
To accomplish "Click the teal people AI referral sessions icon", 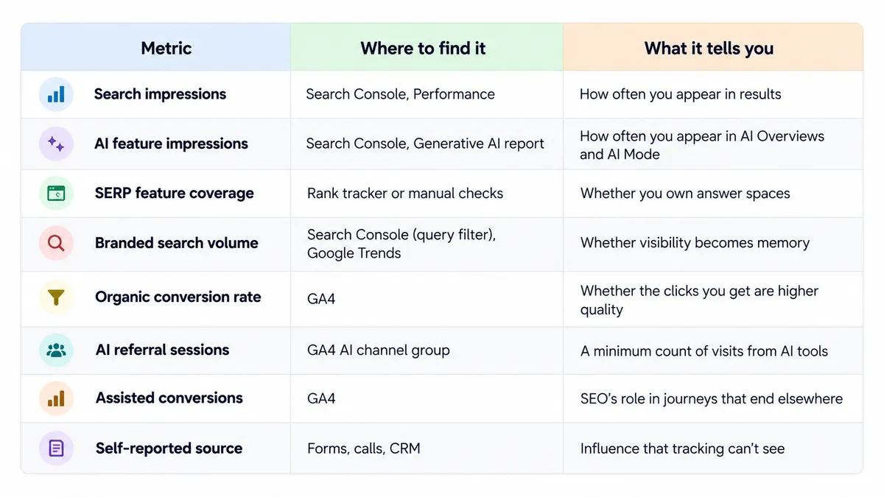I will pos(56,350).
